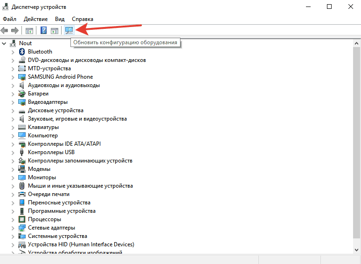The width and height of the screenshot is (361, 264).
Task: Expand the Сетевые адаптеры category
Action: pyautogui.click(x=13, y=228)
